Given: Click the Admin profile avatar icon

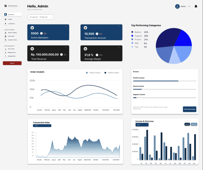Looking at the screenshot, I should tap(177, 6).
